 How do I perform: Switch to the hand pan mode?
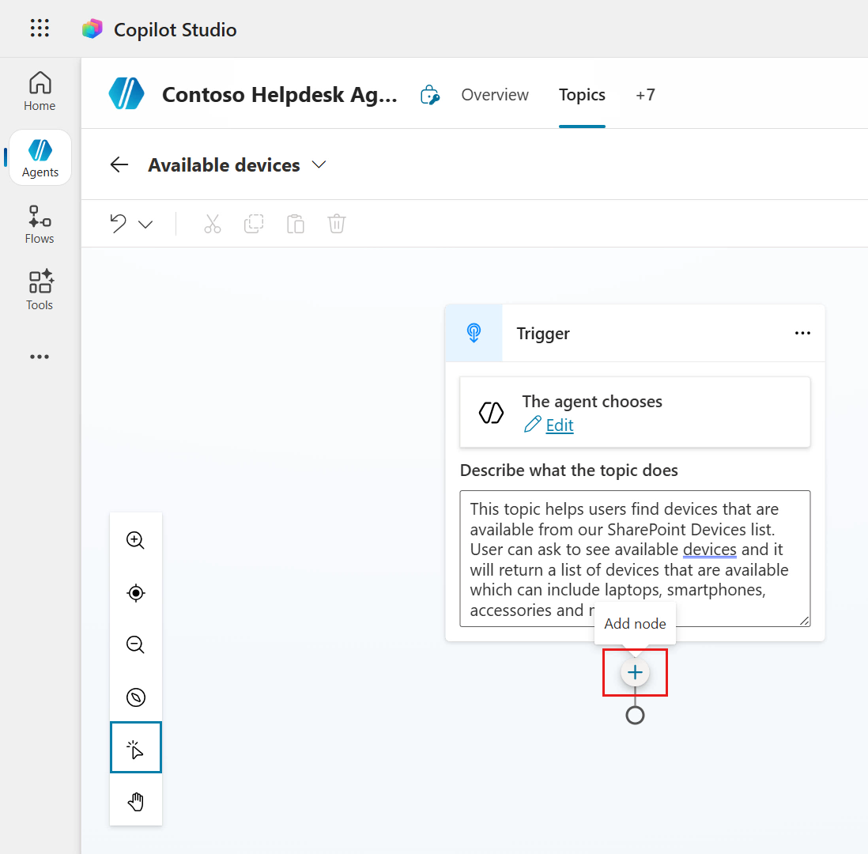tap(136, 802)
